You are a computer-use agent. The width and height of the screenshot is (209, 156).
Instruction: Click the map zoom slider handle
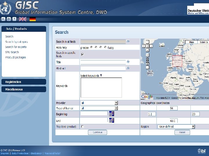147,64
